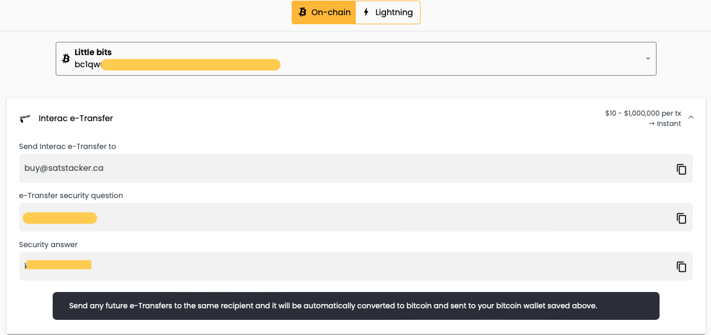Copy the security answer
This screenshot has width=711, height=335.
(x=681, y=267)
